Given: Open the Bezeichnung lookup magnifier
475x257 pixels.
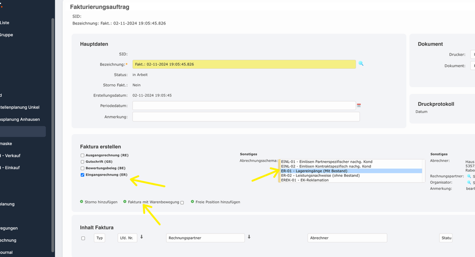Looking at the screenshot, I should tap(361, 64).
